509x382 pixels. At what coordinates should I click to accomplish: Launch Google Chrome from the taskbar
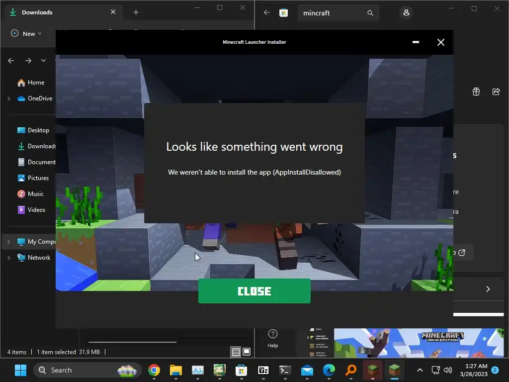click(x=154, y=370)
